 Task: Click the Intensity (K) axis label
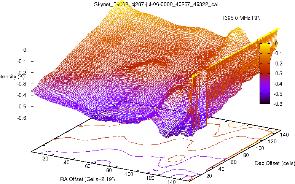[x=12, y=76]
